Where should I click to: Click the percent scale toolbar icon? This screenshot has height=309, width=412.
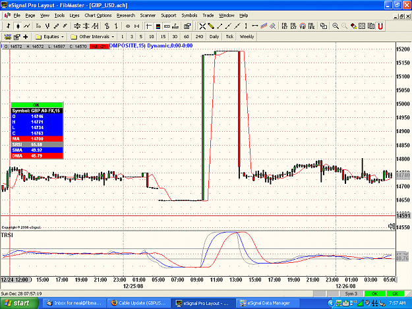[38, 26]
